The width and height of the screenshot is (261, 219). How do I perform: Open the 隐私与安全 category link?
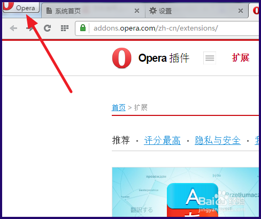point(218,140)
